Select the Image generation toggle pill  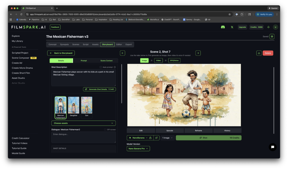[144, 60]
